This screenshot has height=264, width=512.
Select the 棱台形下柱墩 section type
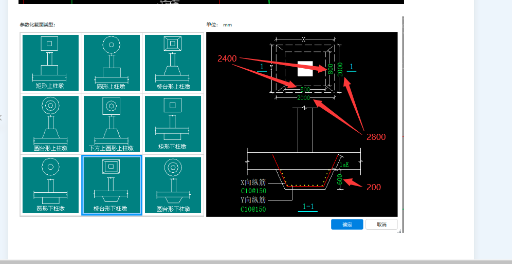(112, 185)
